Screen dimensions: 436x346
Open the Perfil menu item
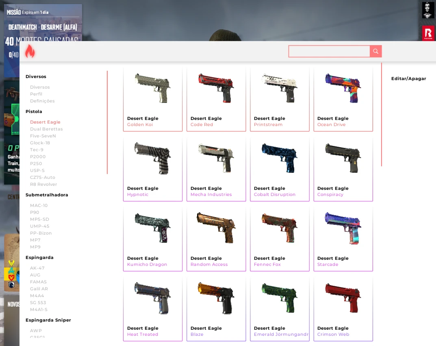coord(36,94)
